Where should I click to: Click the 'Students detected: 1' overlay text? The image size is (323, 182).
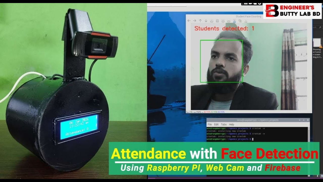[x=224, y=28]
